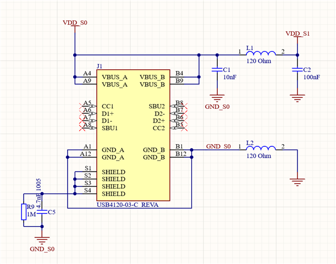Viewport: 336px width, 264px height.
Task: Click pin number B4 on connector J1
Action: click(179, 73)
